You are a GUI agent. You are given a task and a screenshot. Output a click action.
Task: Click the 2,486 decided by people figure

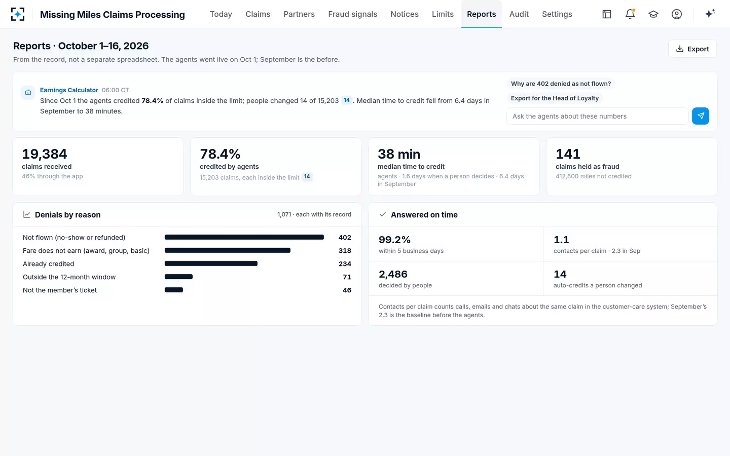click(393, 274)
